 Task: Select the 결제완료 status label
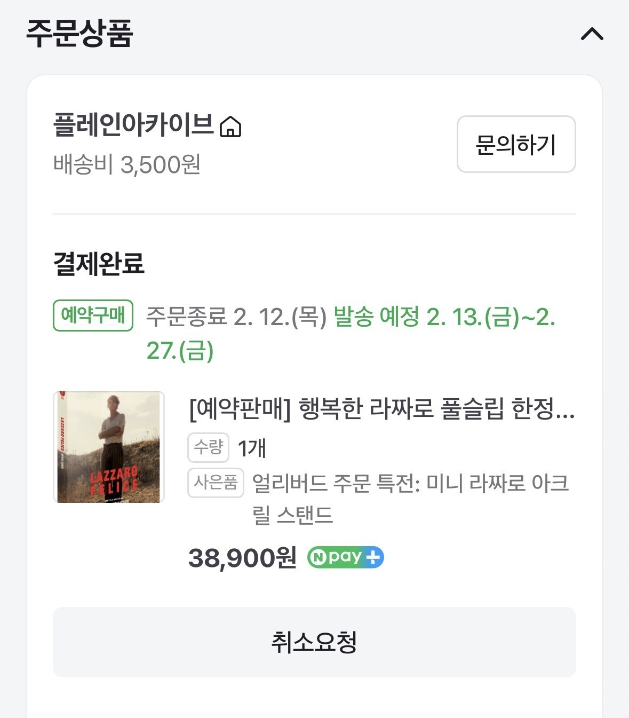point(99,263)
